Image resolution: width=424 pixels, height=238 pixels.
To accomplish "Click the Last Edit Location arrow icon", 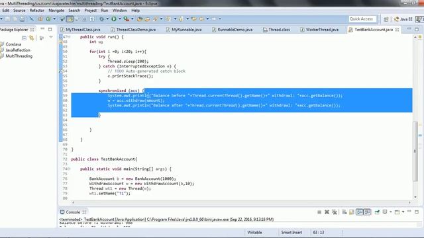I will tap(194, 19).
